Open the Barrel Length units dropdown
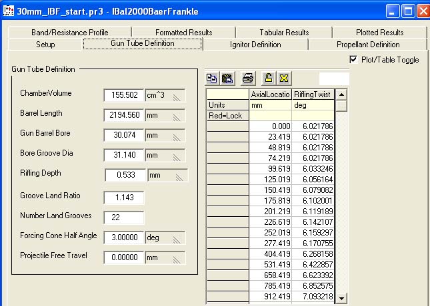The image size is (430, 306). pyautogui.click(x=165, y=115)
